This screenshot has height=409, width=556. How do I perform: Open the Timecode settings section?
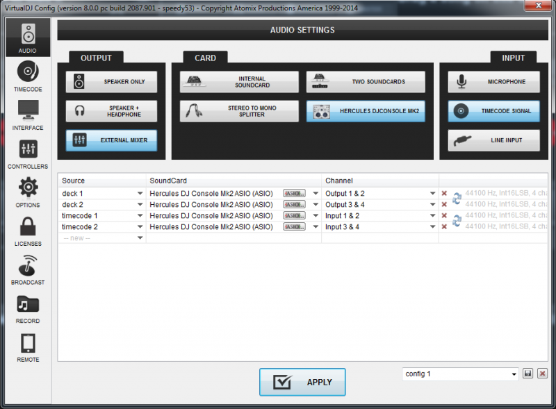pyautogui.click(x=28, y=76)
